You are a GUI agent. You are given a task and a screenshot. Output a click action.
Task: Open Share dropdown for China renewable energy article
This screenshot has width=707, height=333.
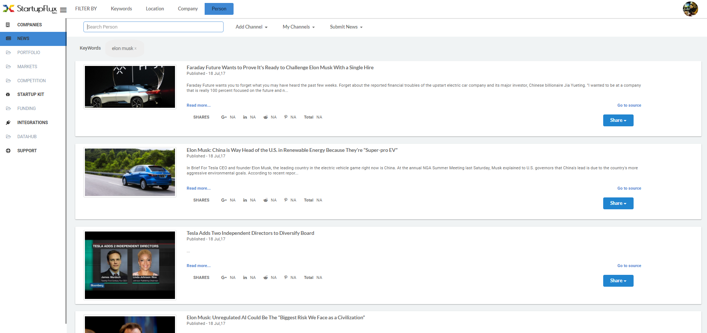coord(618,203)
